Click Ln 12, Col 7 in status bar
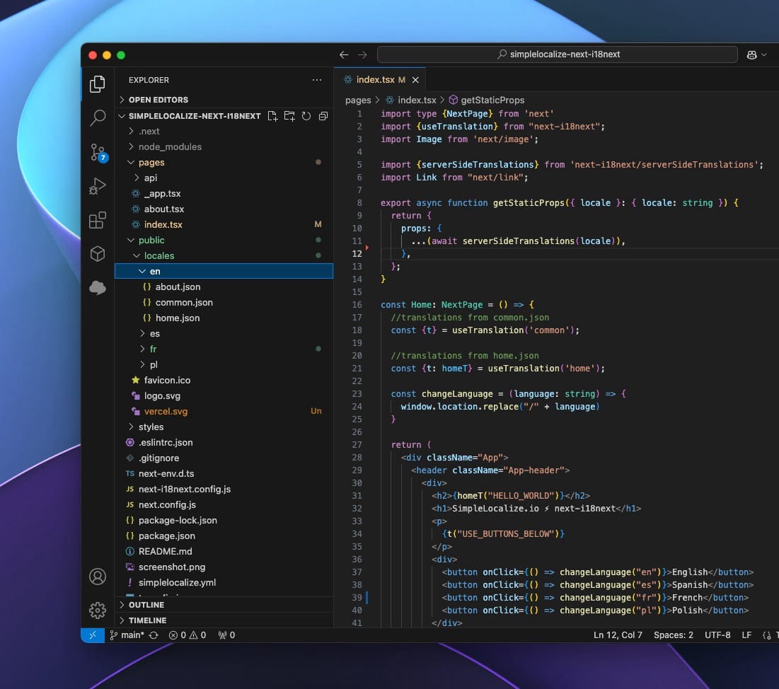The height and width of the screenshot is (689, 779). point(618,635)
